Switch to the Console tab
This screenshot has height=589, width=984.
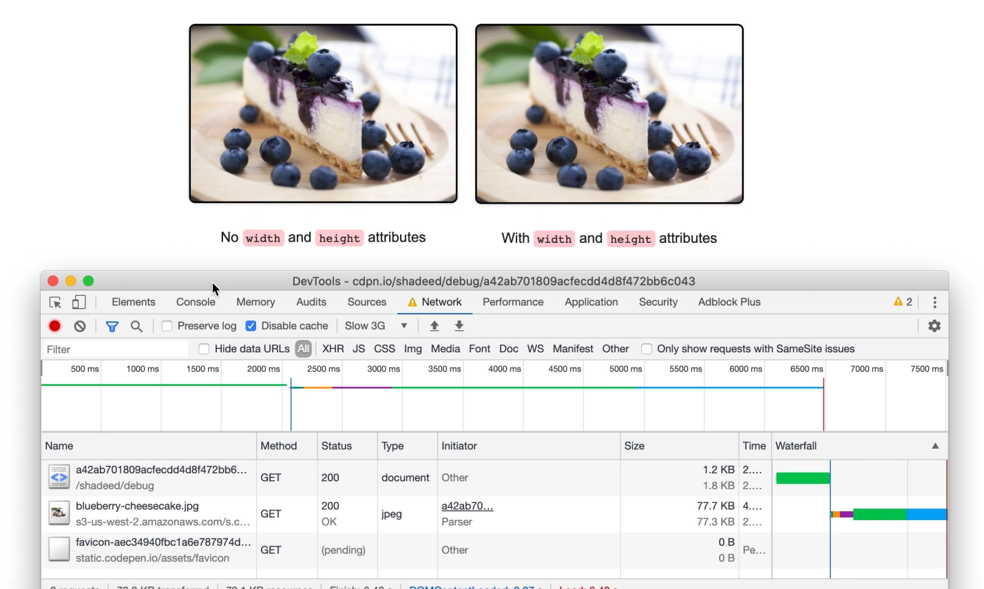coord(196,302)
